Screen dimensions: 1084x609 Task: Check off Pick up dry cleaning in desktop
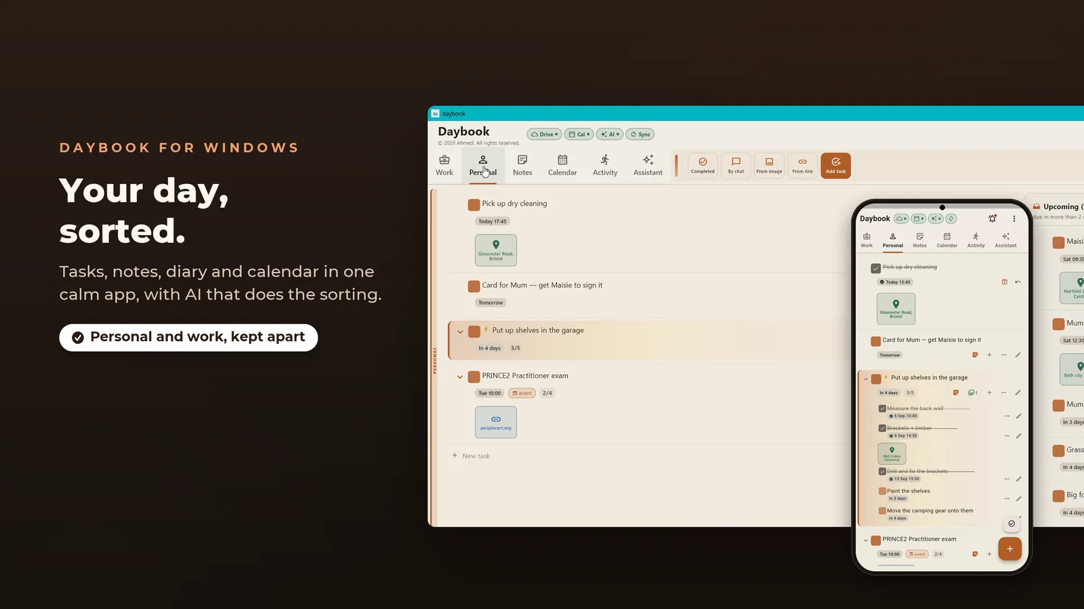(x=474, y=204)
